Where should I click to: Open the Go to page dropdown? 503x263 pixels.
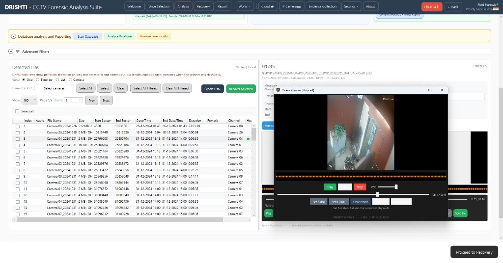(x=73, y=100)
